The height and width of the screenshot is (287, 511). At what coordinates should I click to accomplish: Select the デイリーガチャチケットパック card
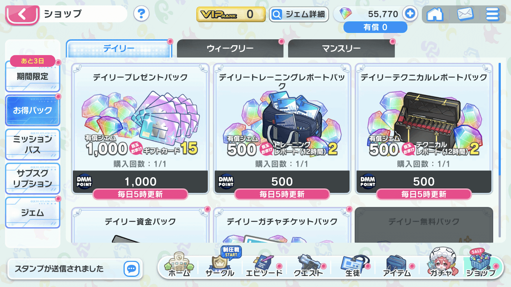coord(282,225)
